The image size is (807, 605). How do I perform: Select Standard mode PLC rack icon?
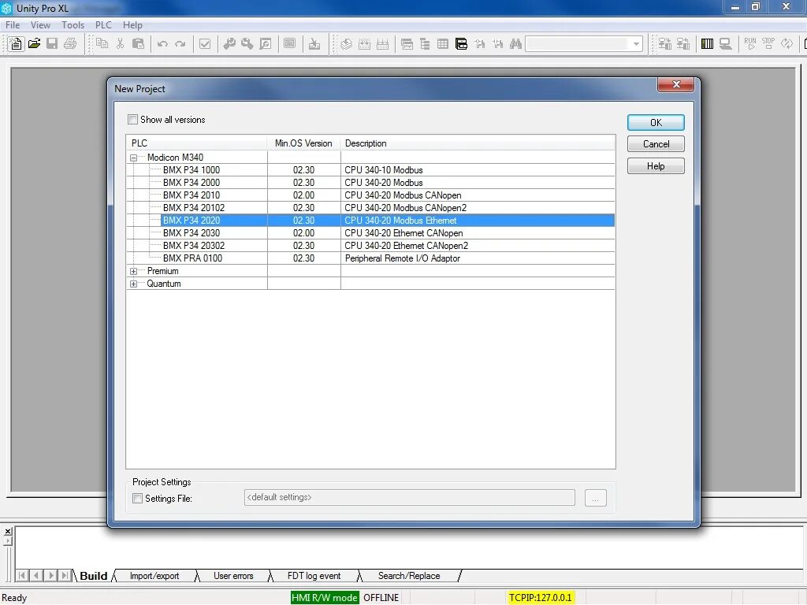point(708,44)
